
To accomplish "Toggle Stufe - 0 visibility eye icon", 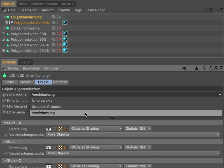I will [x=48, y=129].
